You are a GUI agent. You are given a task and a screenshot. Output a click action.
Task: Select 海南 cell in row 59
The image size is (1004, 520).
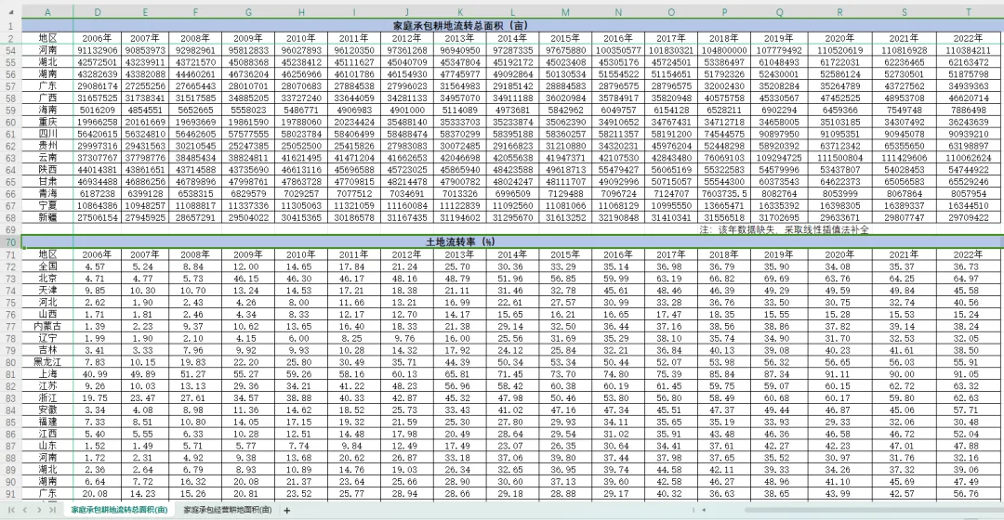pos(47,110)
